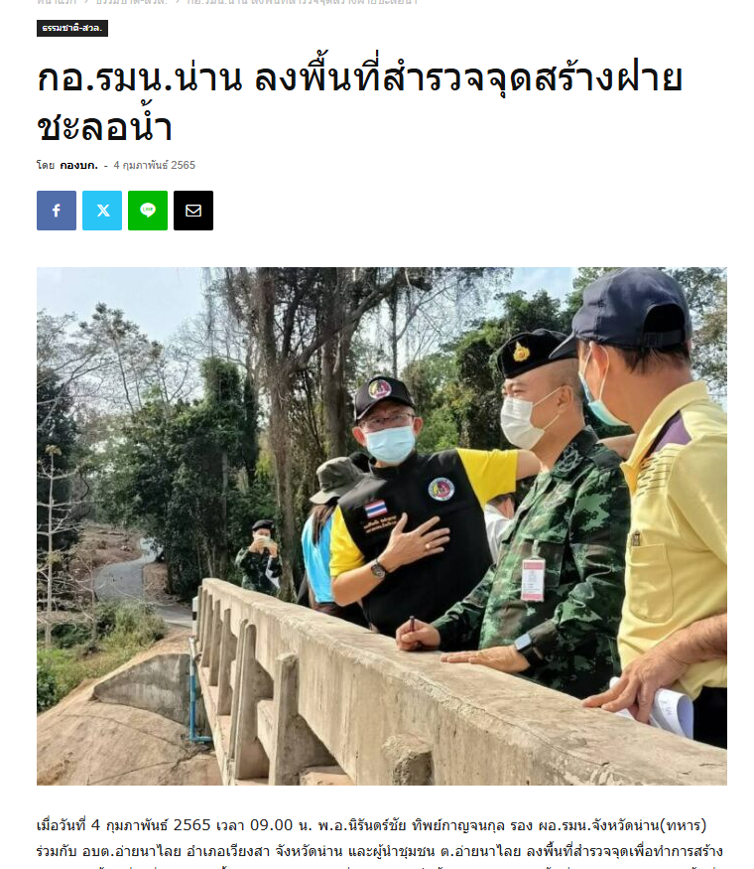Click the round emblem on the black cap
Screen dimensions: 754x869
tap(380, 388)
